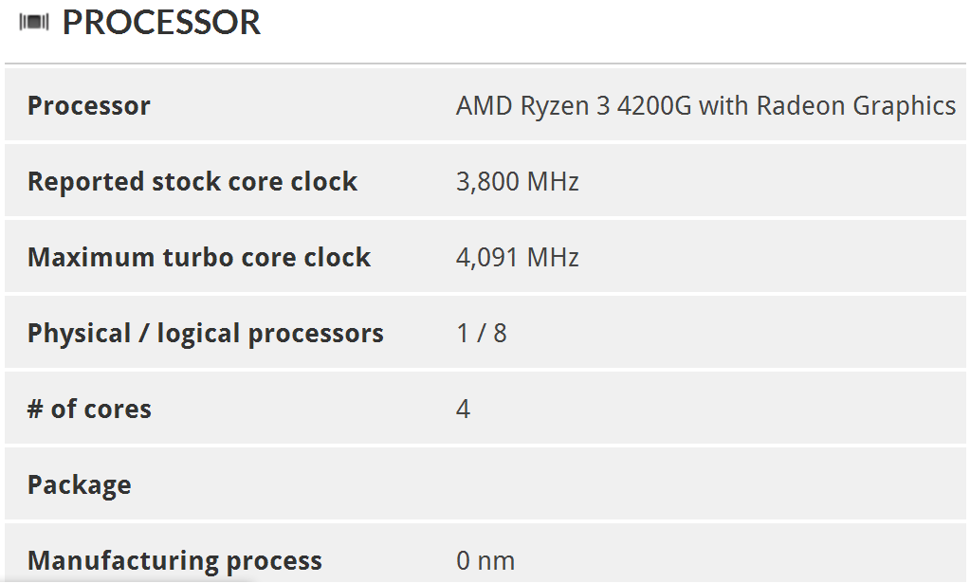Select the 'Reported stock core clock' label
This screenshot has width=970, height=583.
coord(192,181)
